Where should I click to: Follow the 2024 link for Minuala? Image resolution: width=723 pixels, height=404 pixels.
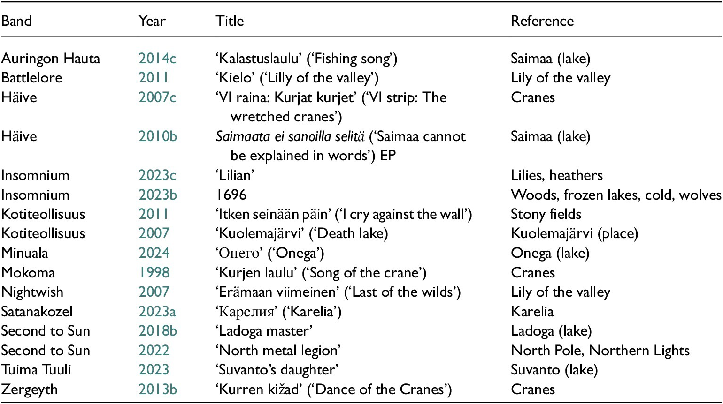coord(154,253)
